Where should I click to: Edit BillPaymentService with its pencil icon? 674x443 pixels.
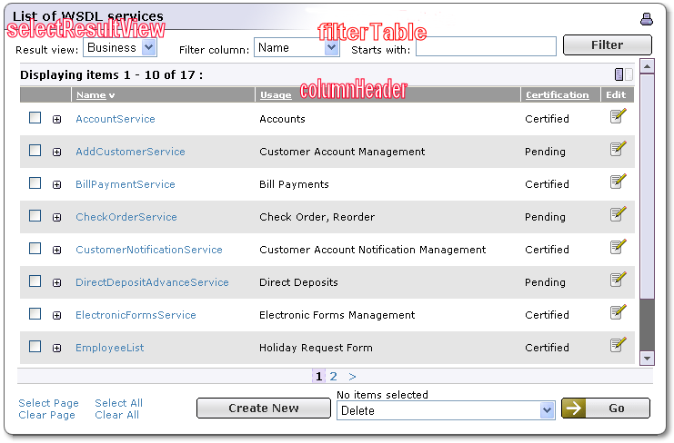tap(618, 182)
